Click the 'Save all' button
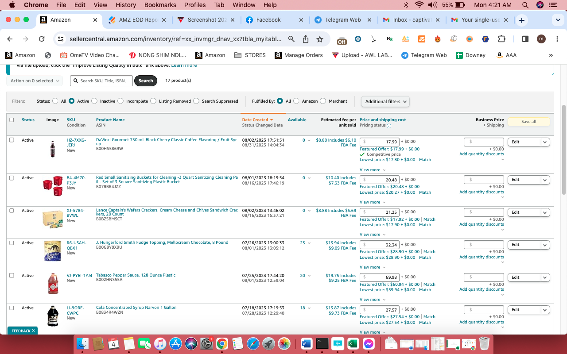The height and width of the screenshot is (354, 567). pos(528,122)
